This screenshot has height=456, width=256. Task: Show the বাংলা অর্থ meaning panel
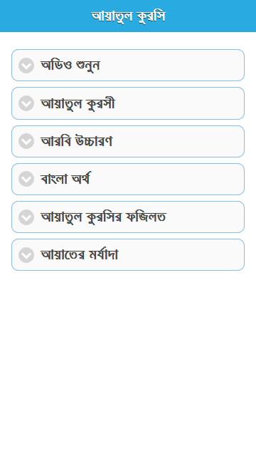128,179
